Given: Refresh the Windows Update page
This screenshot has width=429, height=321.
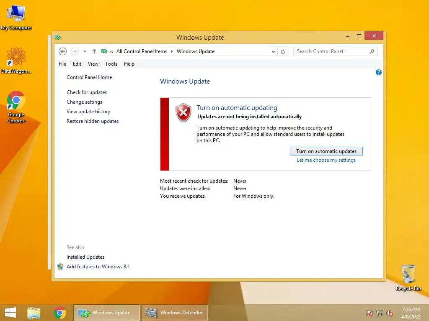Looking at the screenshot, I should pyautogui.click(x=283, y=51).
